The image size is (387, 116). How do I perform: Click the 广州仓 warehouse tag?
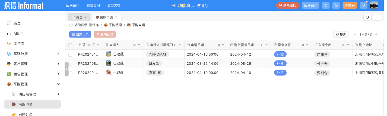(322, 54)
